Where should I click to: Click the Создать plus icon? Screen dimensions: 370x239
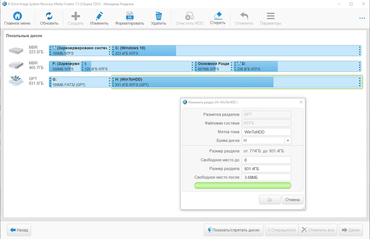pyautogui.click(x=76, y=16)
